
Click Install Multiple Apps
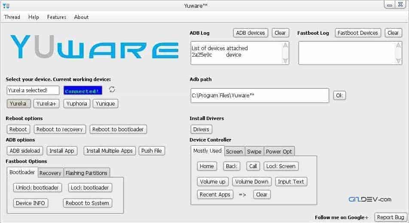110,151
